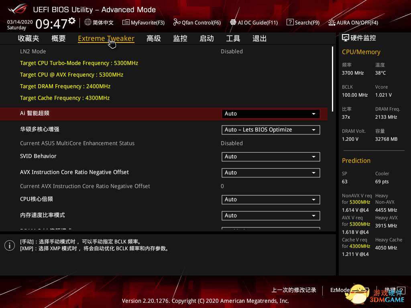
Task: Open date and time settings gear
Action: click(x=72, y=20)
